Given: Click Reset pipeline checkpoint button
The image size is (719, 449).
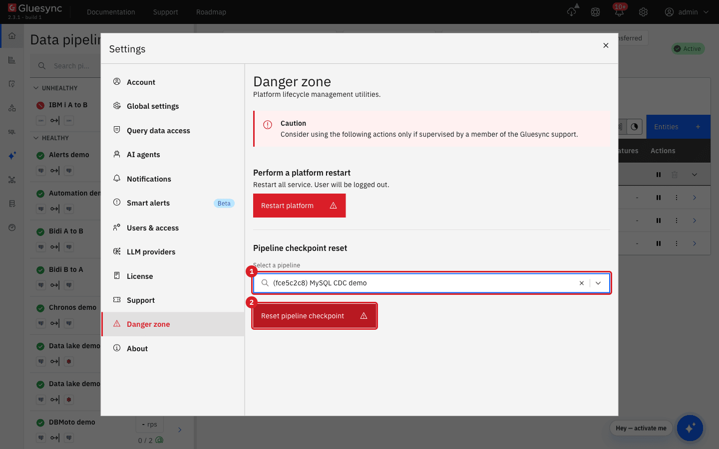Looking at the screenshot, I should (x=315, y=316).
